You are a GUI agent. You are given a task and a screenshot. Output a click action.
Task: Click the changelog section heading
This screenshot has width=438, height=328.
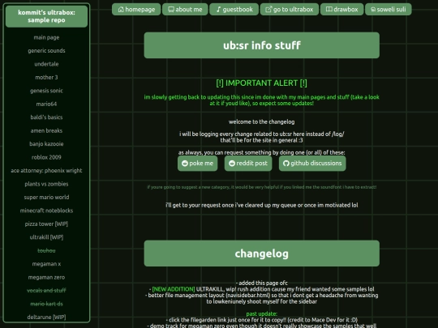tap(262, 253)
